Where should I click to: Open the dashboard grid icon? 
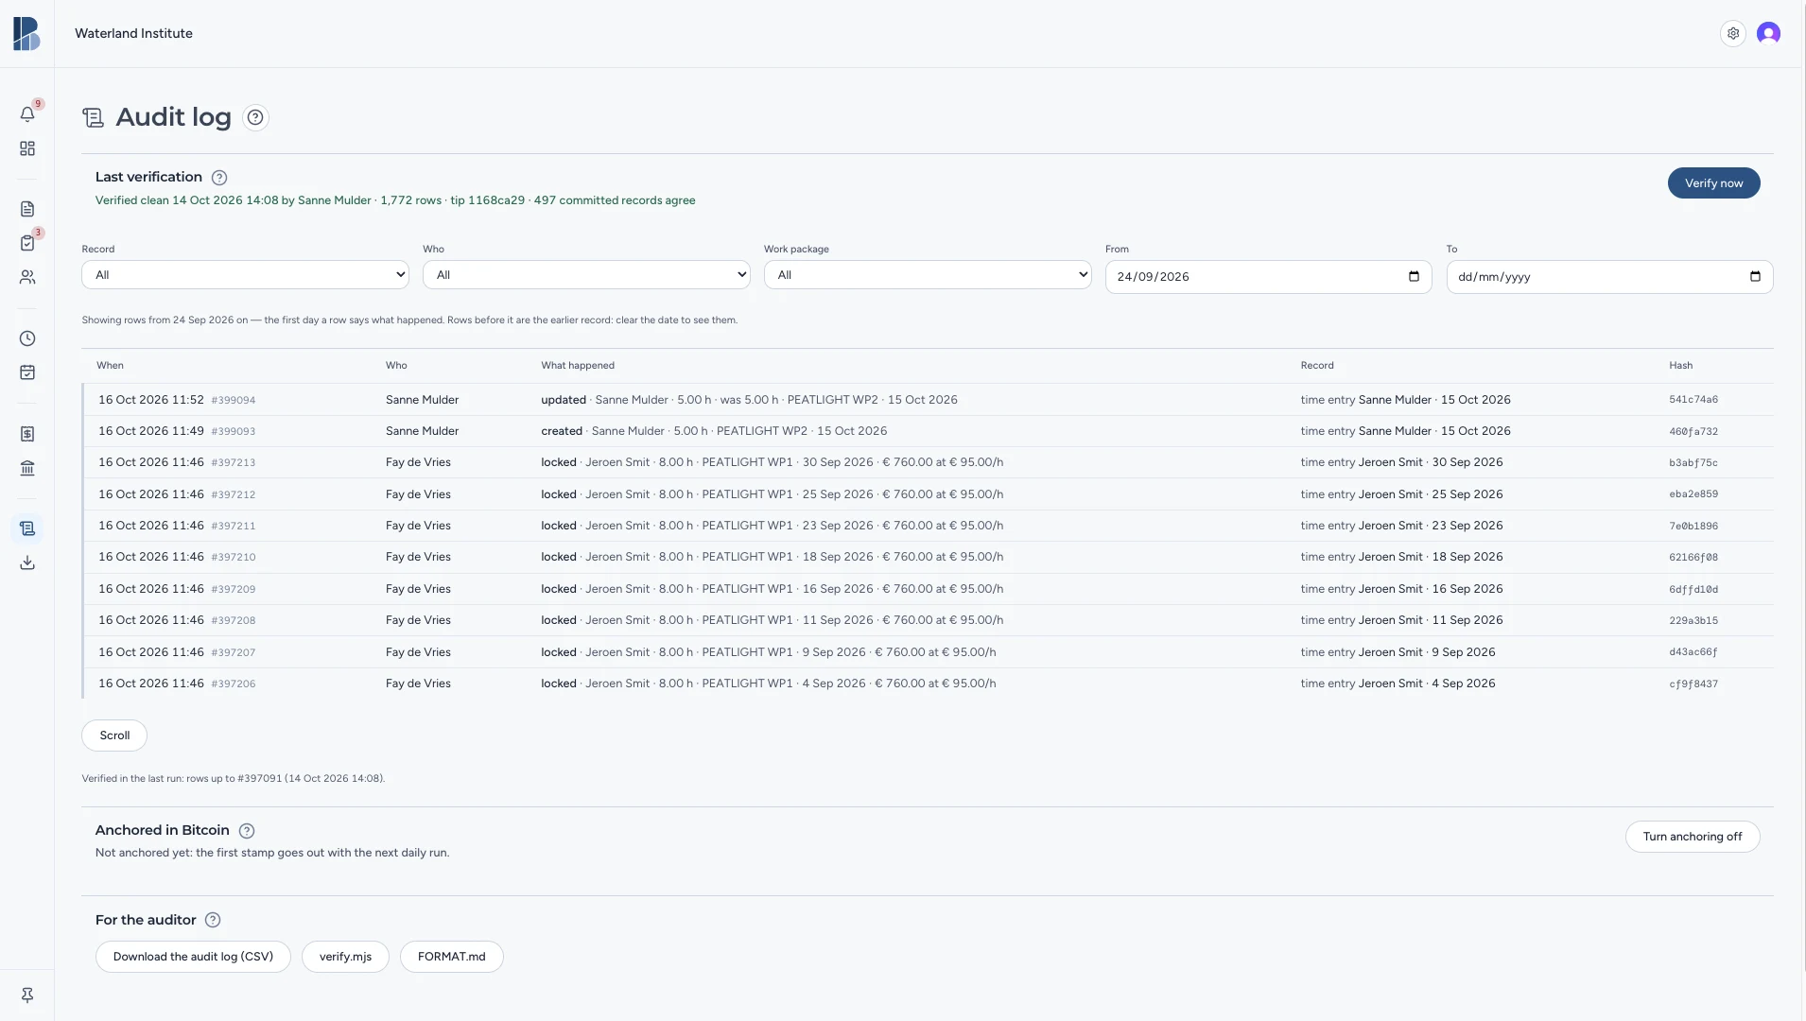click(27, 148)
